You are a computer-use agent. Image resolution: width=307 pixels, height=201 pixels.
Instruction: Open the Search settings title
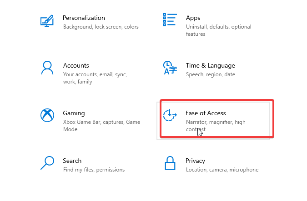[x=72, y=161]
